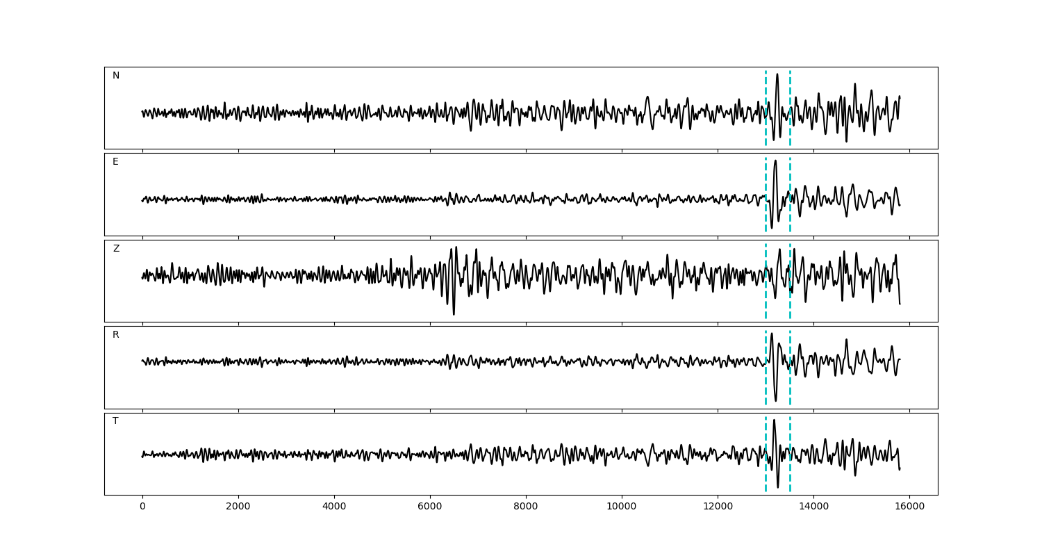Click the R subplot label
The height and width of the screenshot is (556, 1042).
[x=116, y=335]
